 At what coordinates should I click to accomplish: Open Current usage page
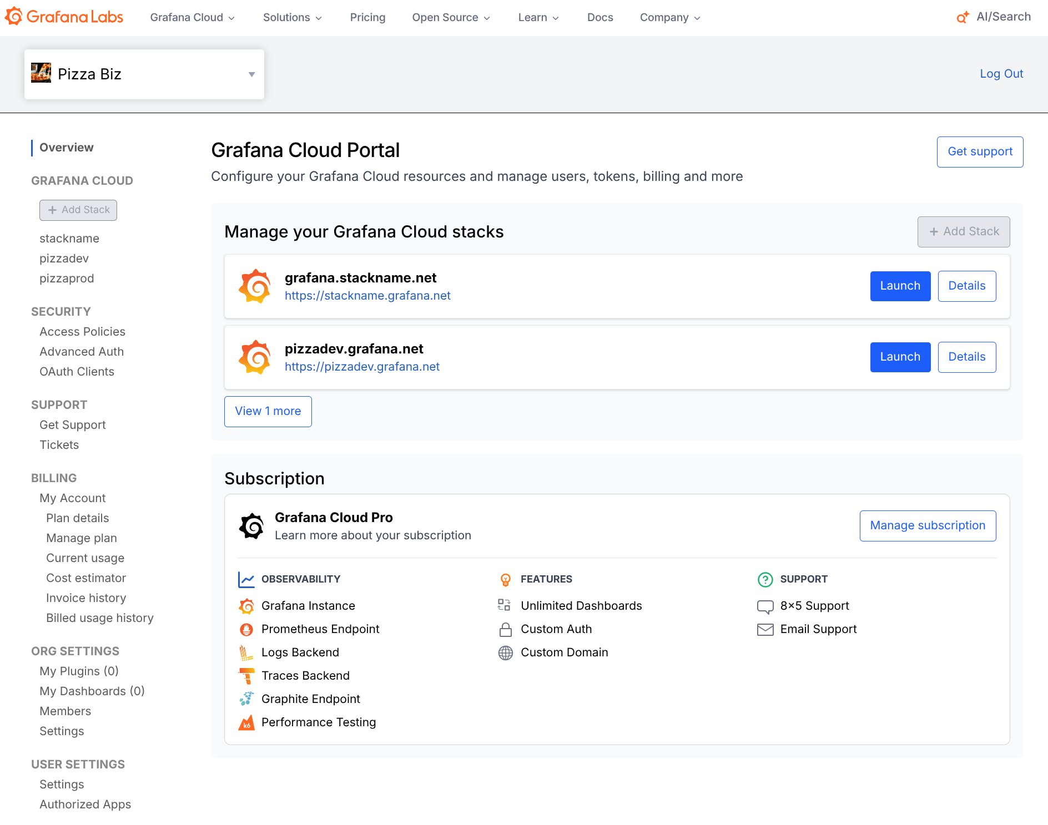coord(85,558)
